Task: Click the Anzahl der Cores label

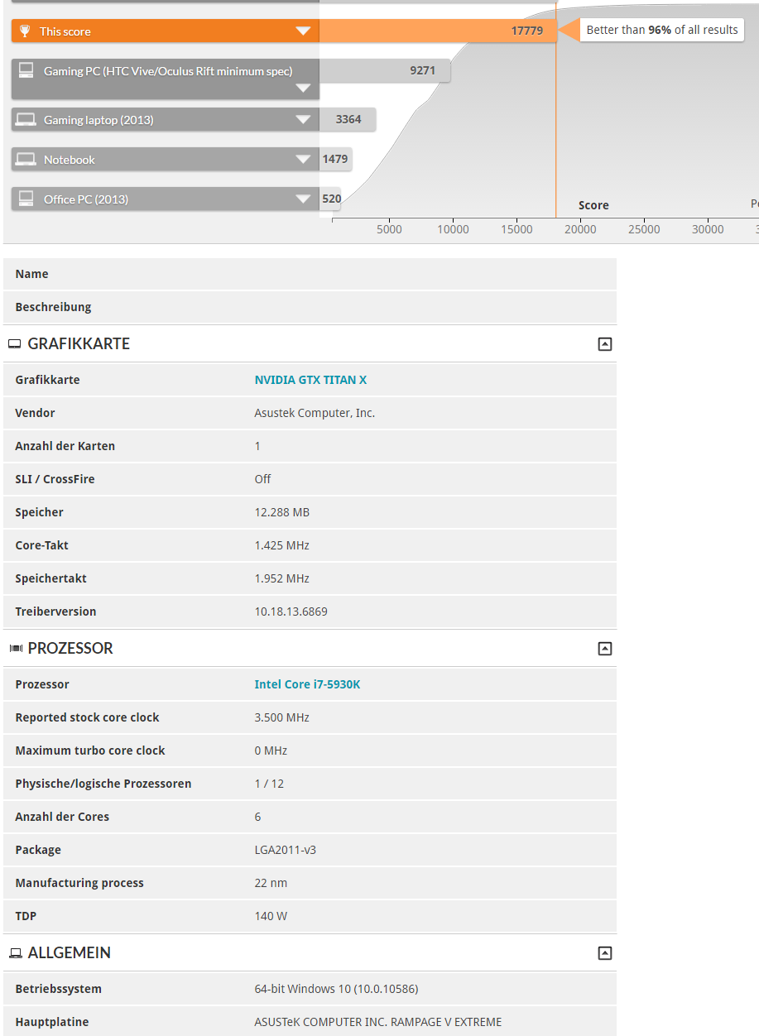Action: click(62, 817)
